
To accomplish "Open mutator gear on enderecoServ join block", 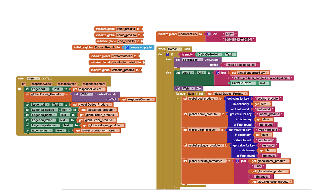I will point(208,34).
